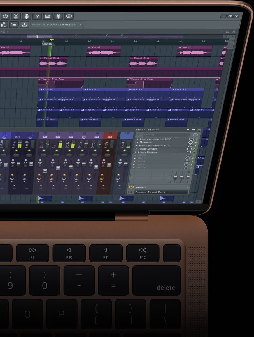Open the Fruity Balance slot arrow menu
The height and width of the screenshot is (337, 254).
pyautogui.click(x=136, y=152)
